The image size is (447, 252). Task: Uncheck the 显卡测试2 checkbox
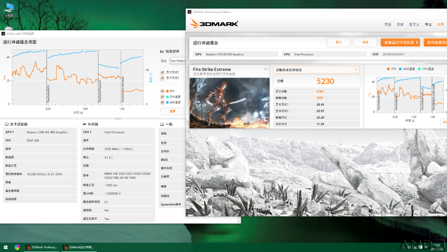(x=163, y=78)
